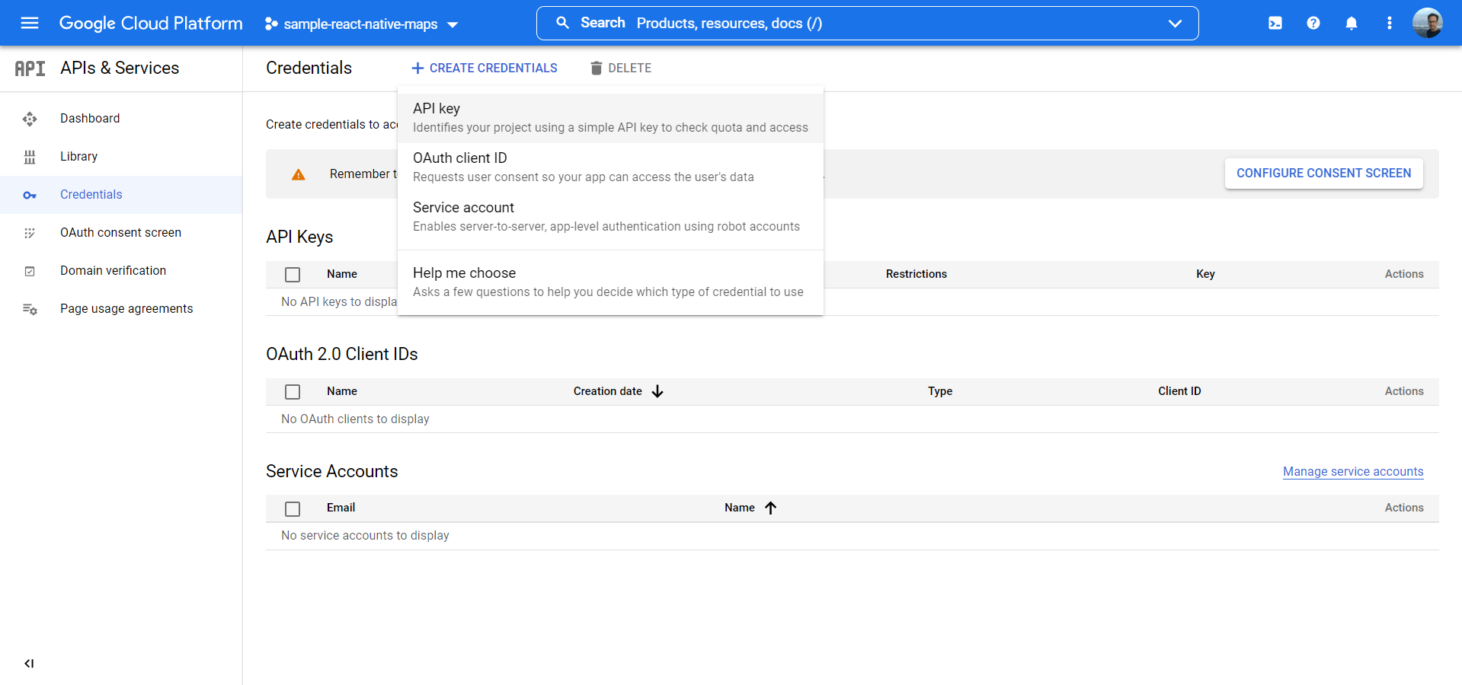Open the hamburger navigation menu
This screenshot has width=1462, height=685.
(30, 23)
